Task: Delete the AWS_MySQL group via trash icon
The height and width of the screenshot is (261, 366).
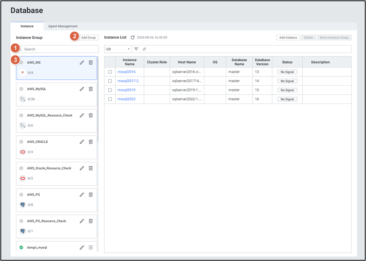Action: click(91, 89)
